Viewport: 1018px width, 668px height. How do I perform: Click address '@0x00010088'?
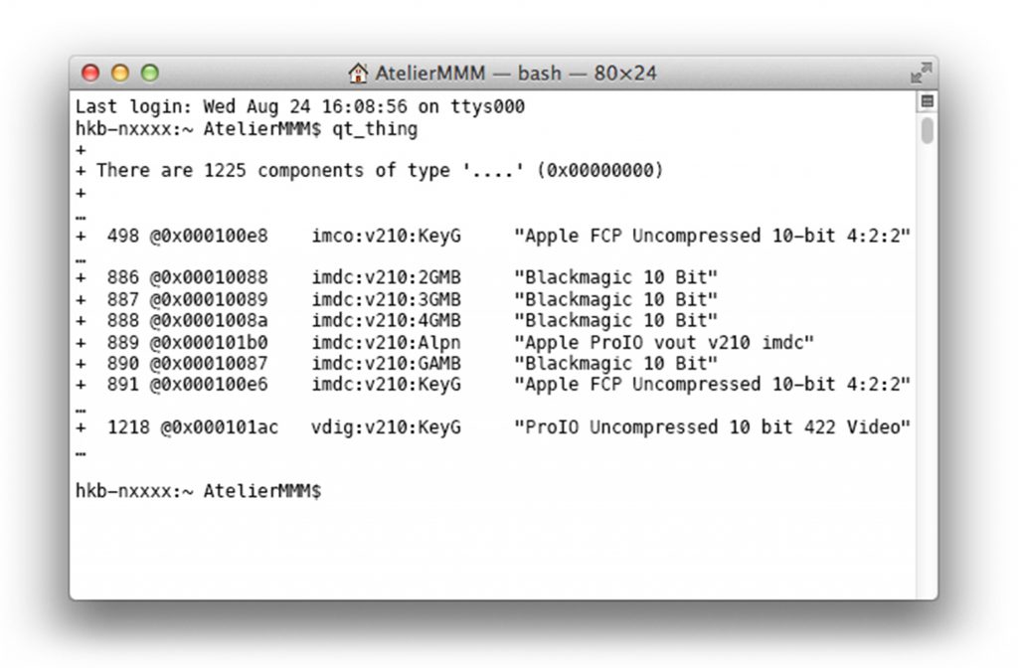(209, 278)
